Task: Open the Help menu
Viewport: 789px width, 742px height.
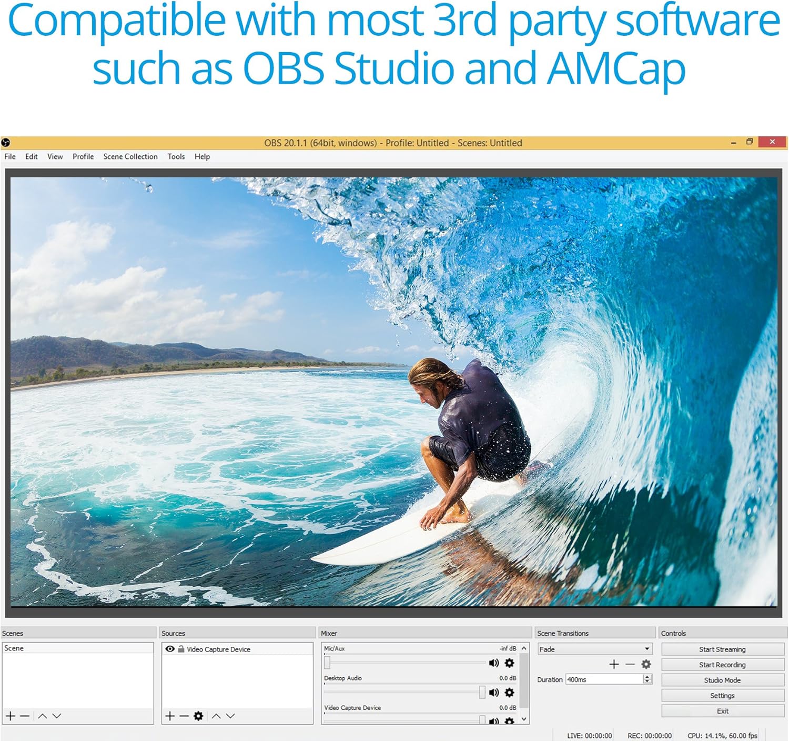Action: (202, 157)
